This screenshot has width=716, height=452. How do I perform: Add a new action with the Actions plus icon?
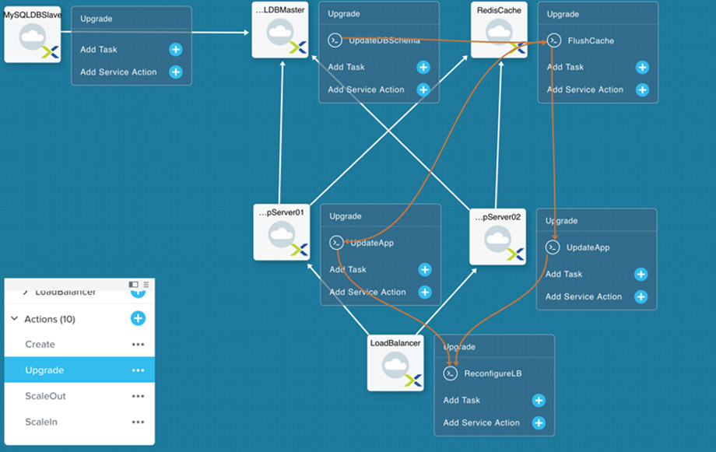(138, 319)
